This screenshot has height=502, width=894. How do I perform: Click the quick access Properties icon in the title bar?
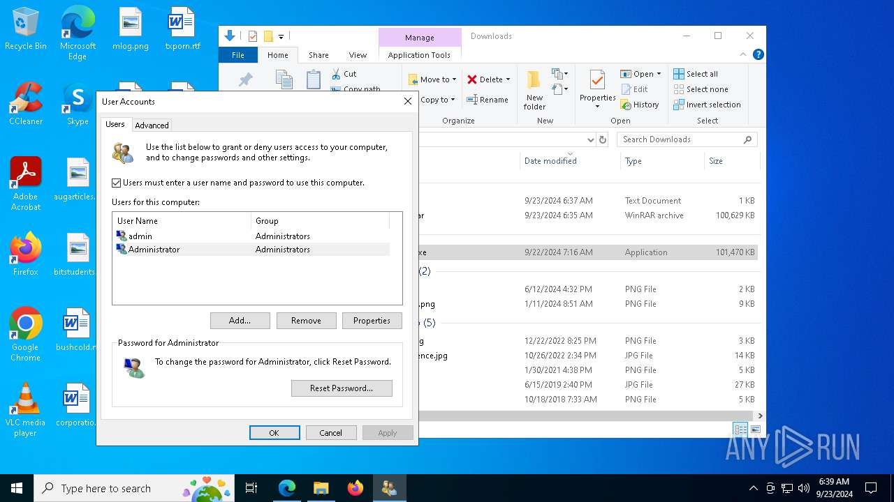point(253,36)
